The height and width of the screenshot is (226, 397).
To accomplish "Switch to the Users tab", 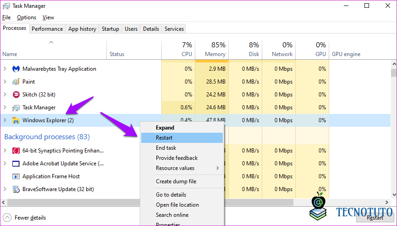I will click(x=131, y=29).
